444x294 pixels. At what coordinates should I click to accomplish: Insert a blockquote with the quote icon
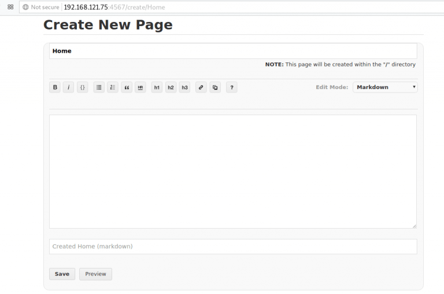click(127, 87)
